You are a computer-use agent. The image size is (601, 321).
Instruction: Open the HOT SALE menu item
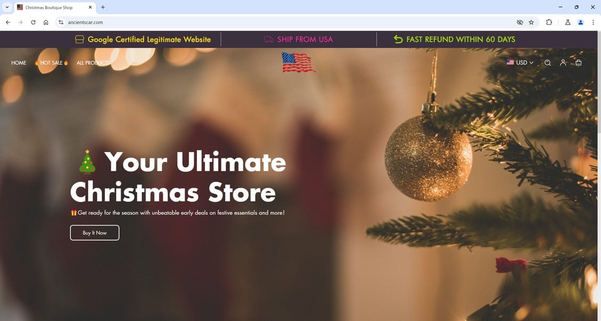pyautogui.click(x=51, y=63)
